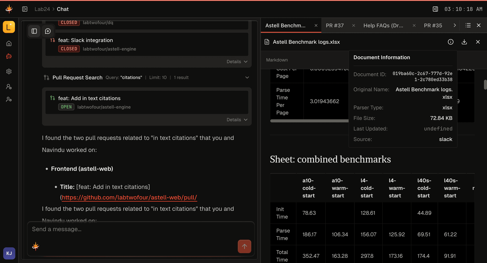
Task: Select the Markdown view option
Action: click(277, 60)
